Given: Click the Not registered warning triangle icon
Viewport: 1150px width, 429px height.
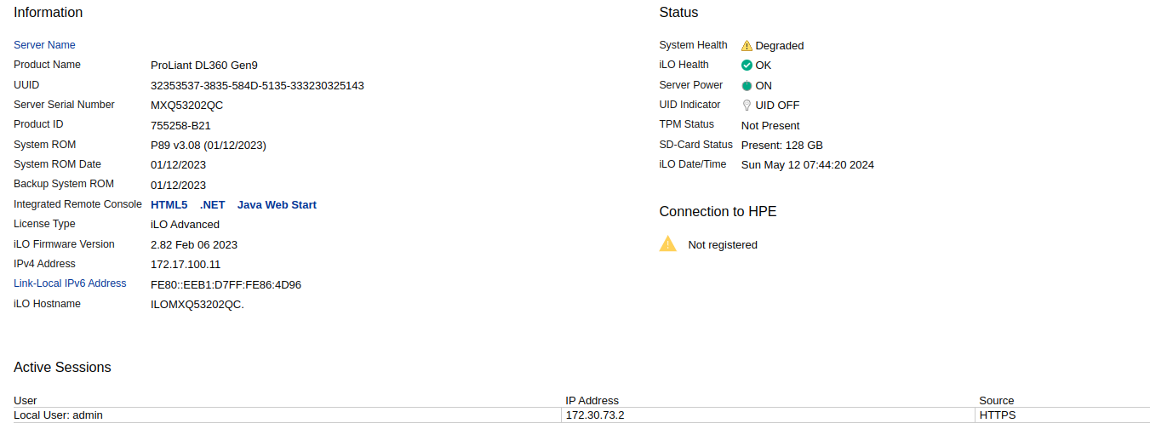Looking at the screenshot, I should (x=668, y=244).
